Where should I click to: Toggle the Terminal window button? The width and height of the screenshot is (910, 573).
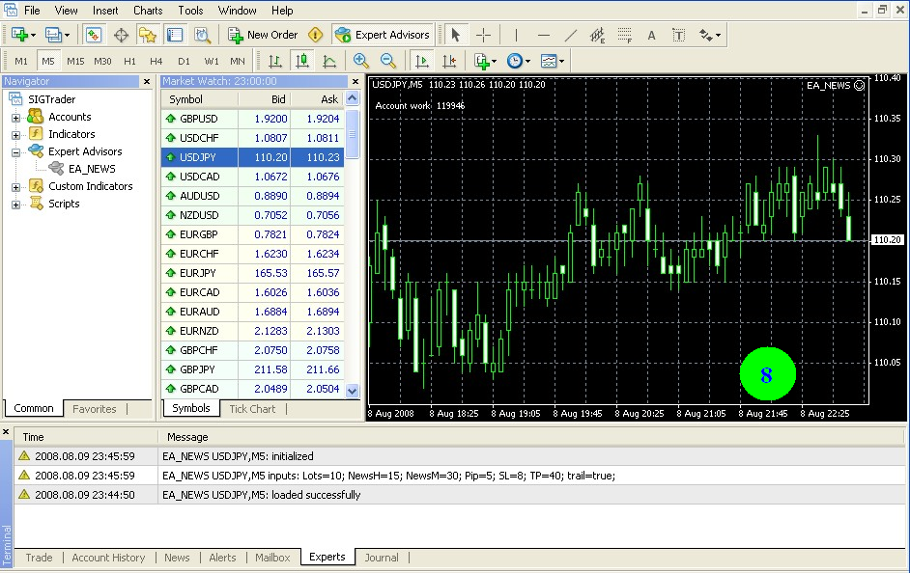tap(175, 36)
